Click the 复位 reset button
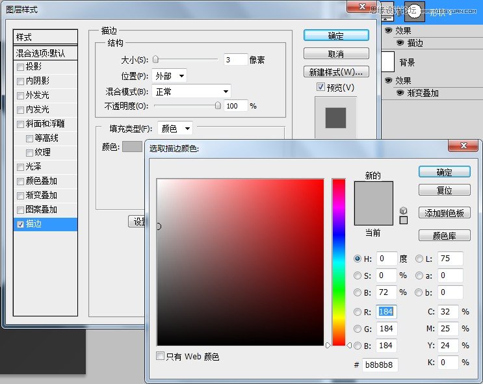Screen dimensions: 483x384 tap(444, 190)
